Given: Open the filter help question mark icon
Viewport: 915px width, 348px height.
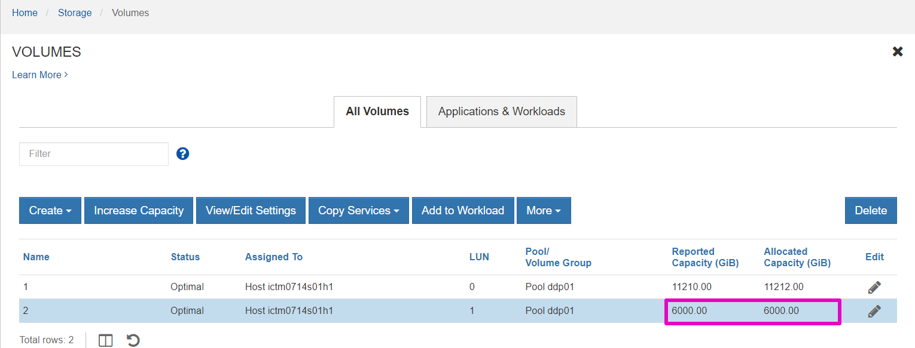Looking at the screenshot, I should 183,154.
